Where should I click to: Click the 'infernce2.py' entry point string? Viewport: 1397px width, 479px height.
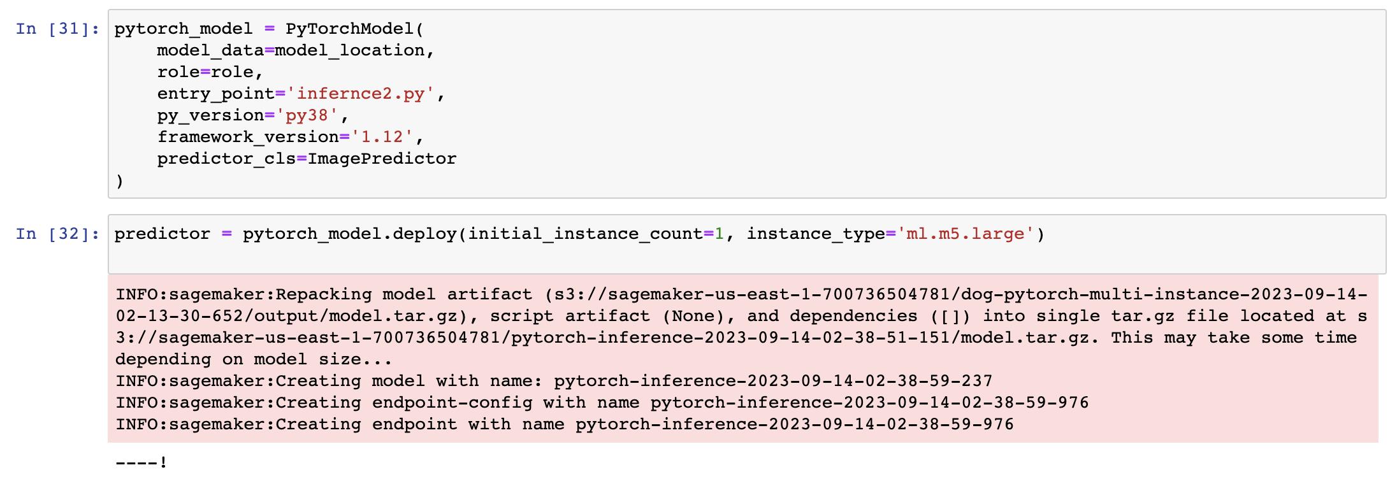pos(360,94)
